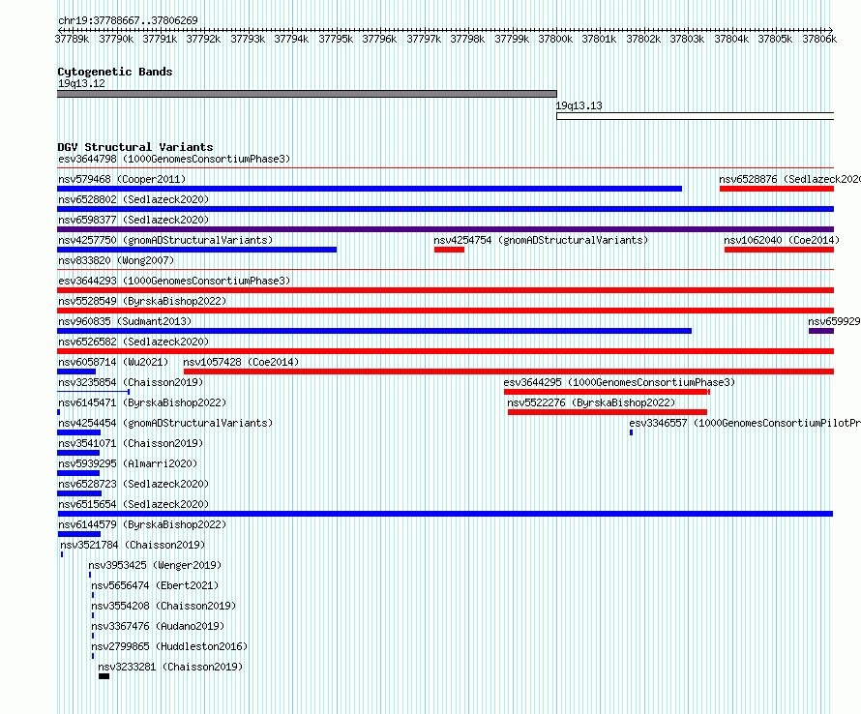Select the blue nsv579468 Cooper2011 bar
This screenshot has width=861, height=714.
[370, 189]
